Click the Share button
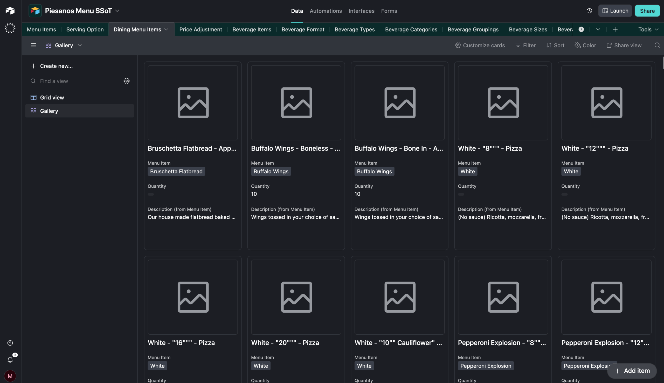664x383 pixels. 647,11
